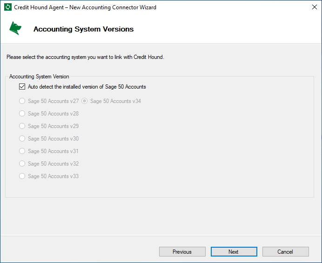Go back with the Previous button

(182, 251)
